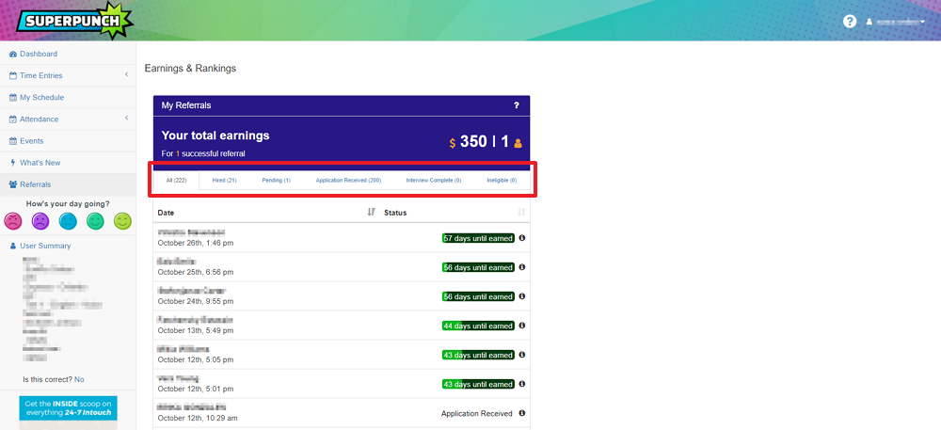This screenshot has height=430, width=941.
Task: Sort referrals by Status column
Action: (x=521, y=213)
